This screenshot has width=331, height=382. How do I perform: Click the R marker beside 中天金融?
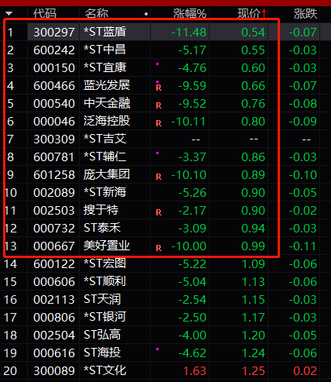[x=159, y=105]
